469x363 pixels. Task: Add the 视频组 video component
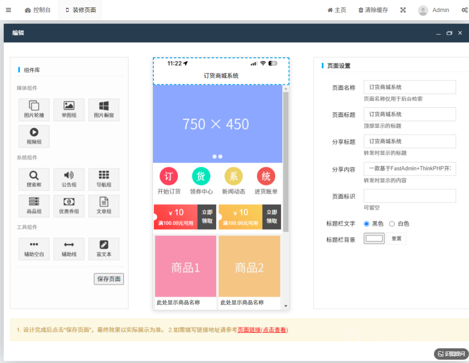pos(34,136)
